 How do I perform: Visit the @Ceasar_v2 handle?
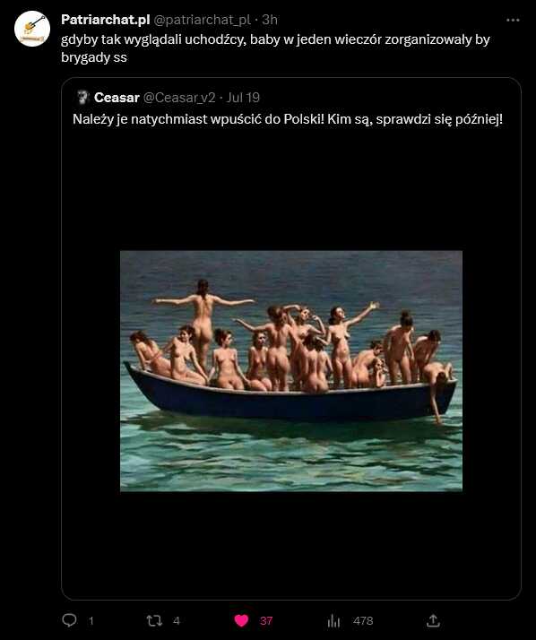tap(179, 98)
